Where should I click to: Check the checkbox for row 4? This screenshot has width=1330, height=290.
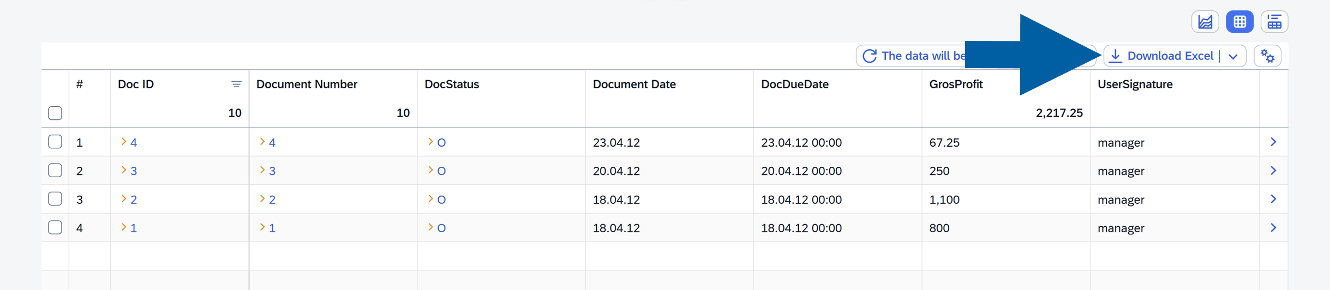[x=55, y=228]
